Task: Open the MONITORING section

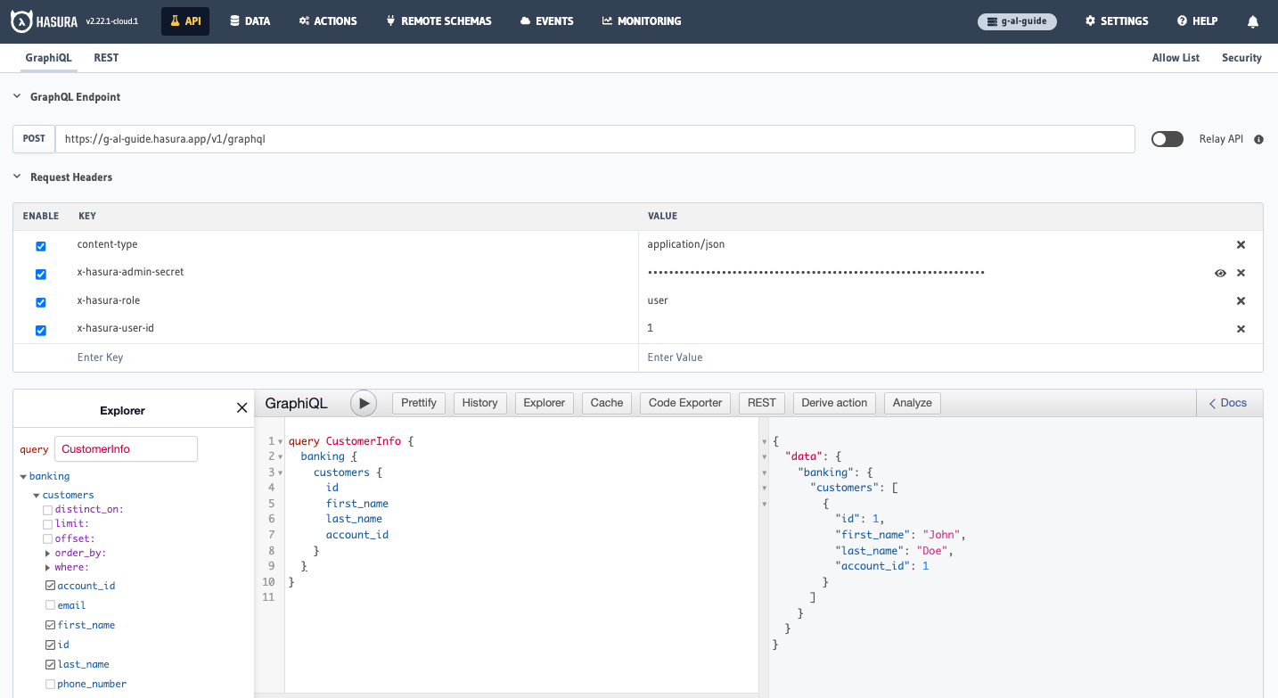Action: (641, 21)
